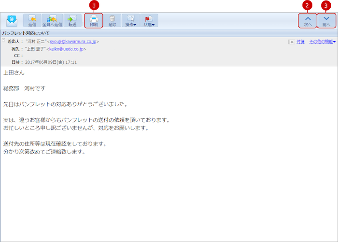Open the 付箋 sticky note link
This screenshot has height=242, width=338.
click(300, 42)
